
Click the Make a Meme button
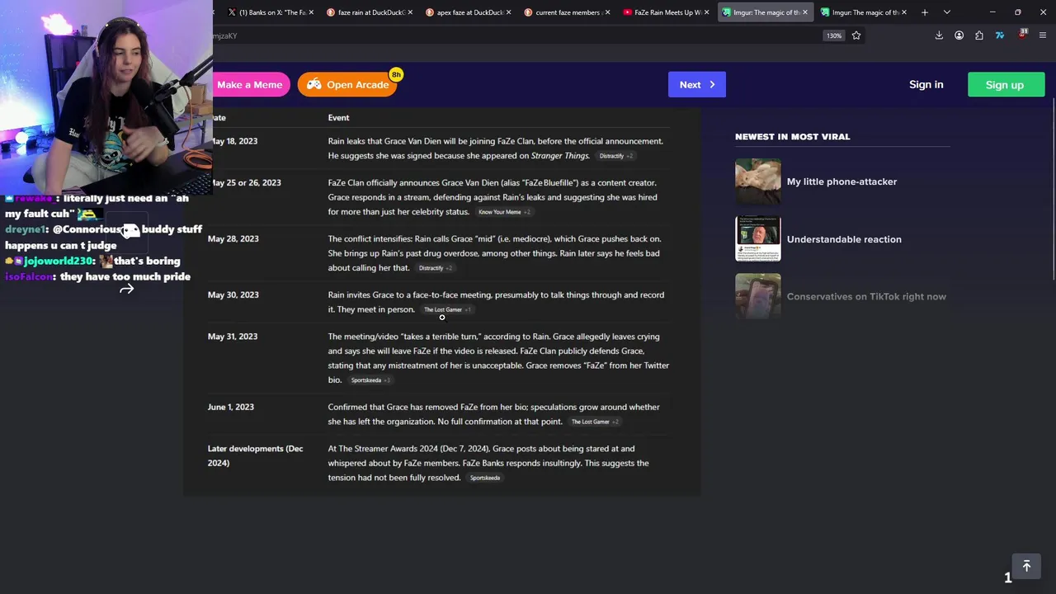249,84
